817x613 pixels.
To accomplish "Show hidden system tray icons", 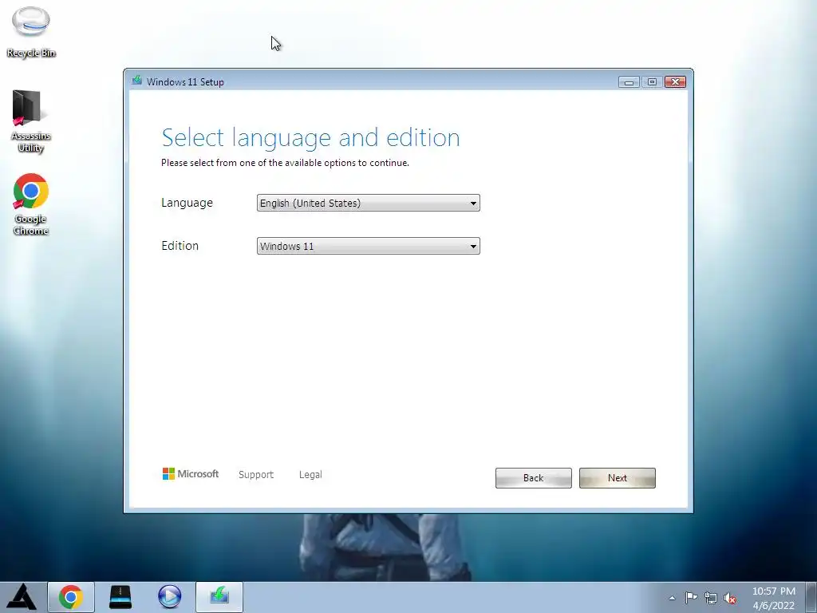I will [x=672, y=598].
